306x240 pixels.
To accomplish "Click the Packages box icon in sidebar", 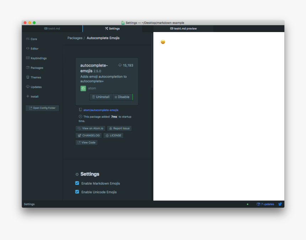I will 28,68.
